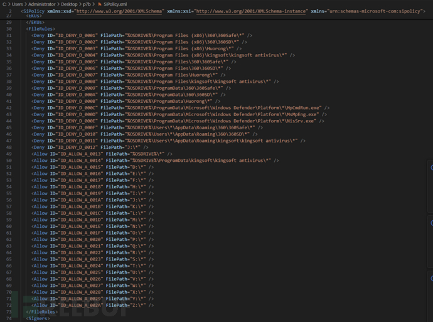433x322 pixels.
Task: Click the ProgramData\Huorong path
Action: (168, 101)
